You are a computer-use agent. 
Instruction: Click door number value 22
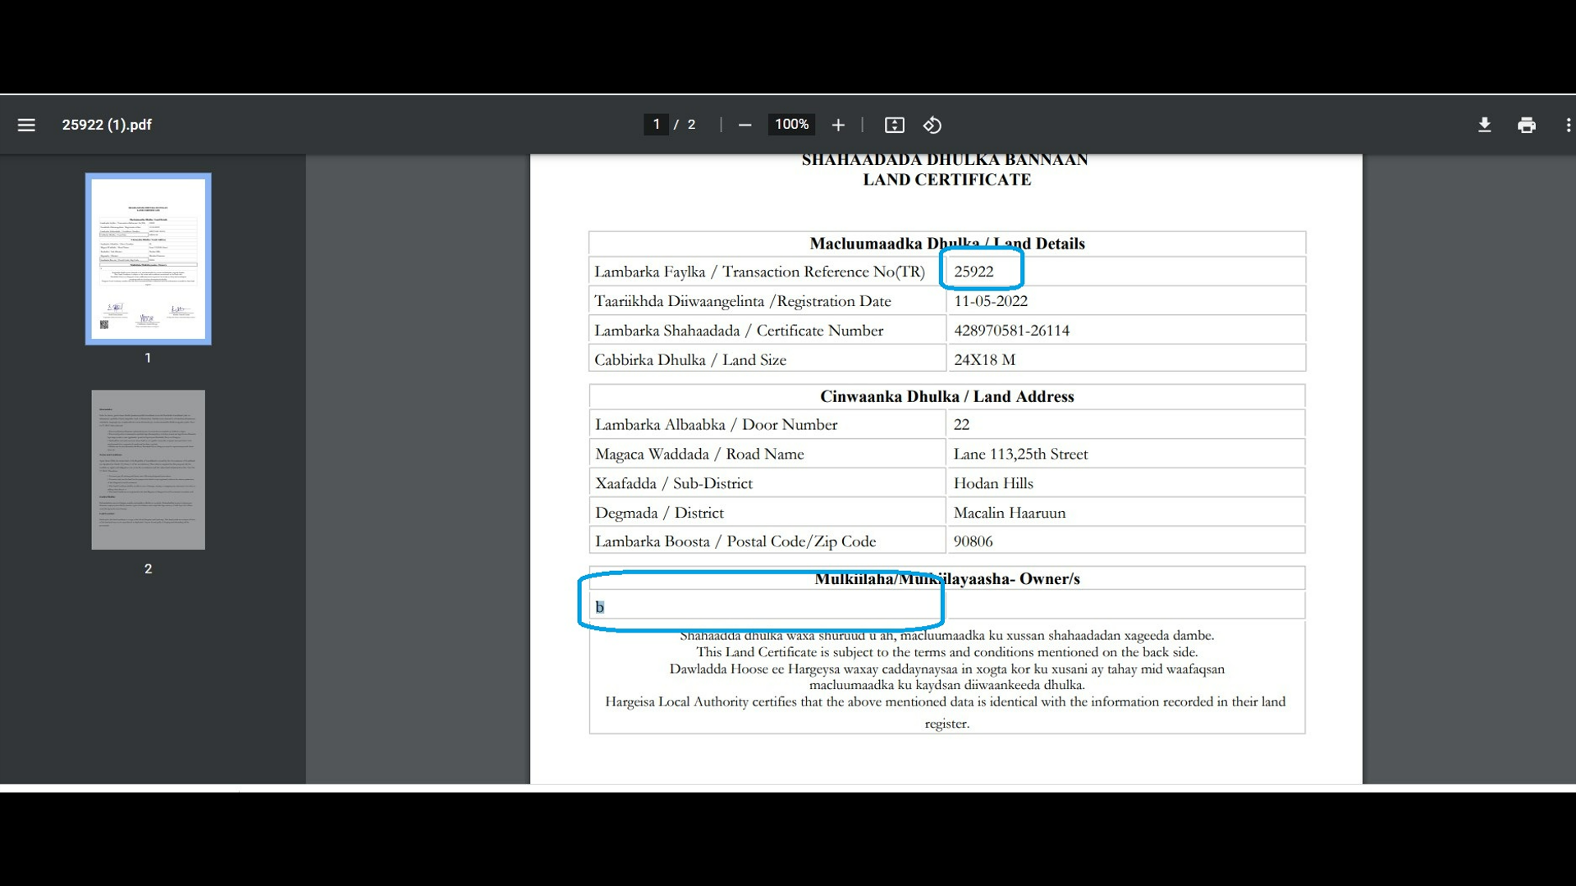(961, 425)
